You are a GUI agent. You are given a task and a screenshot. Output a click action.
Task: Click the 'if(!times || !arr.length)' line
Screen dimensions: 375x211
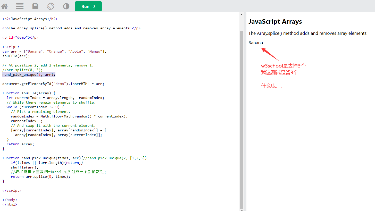point(47,163)
